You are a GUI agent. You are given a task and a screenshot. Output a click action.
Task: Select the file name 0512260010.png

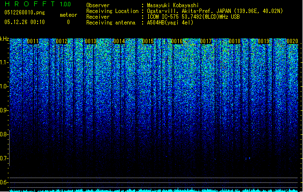(25, 12)
